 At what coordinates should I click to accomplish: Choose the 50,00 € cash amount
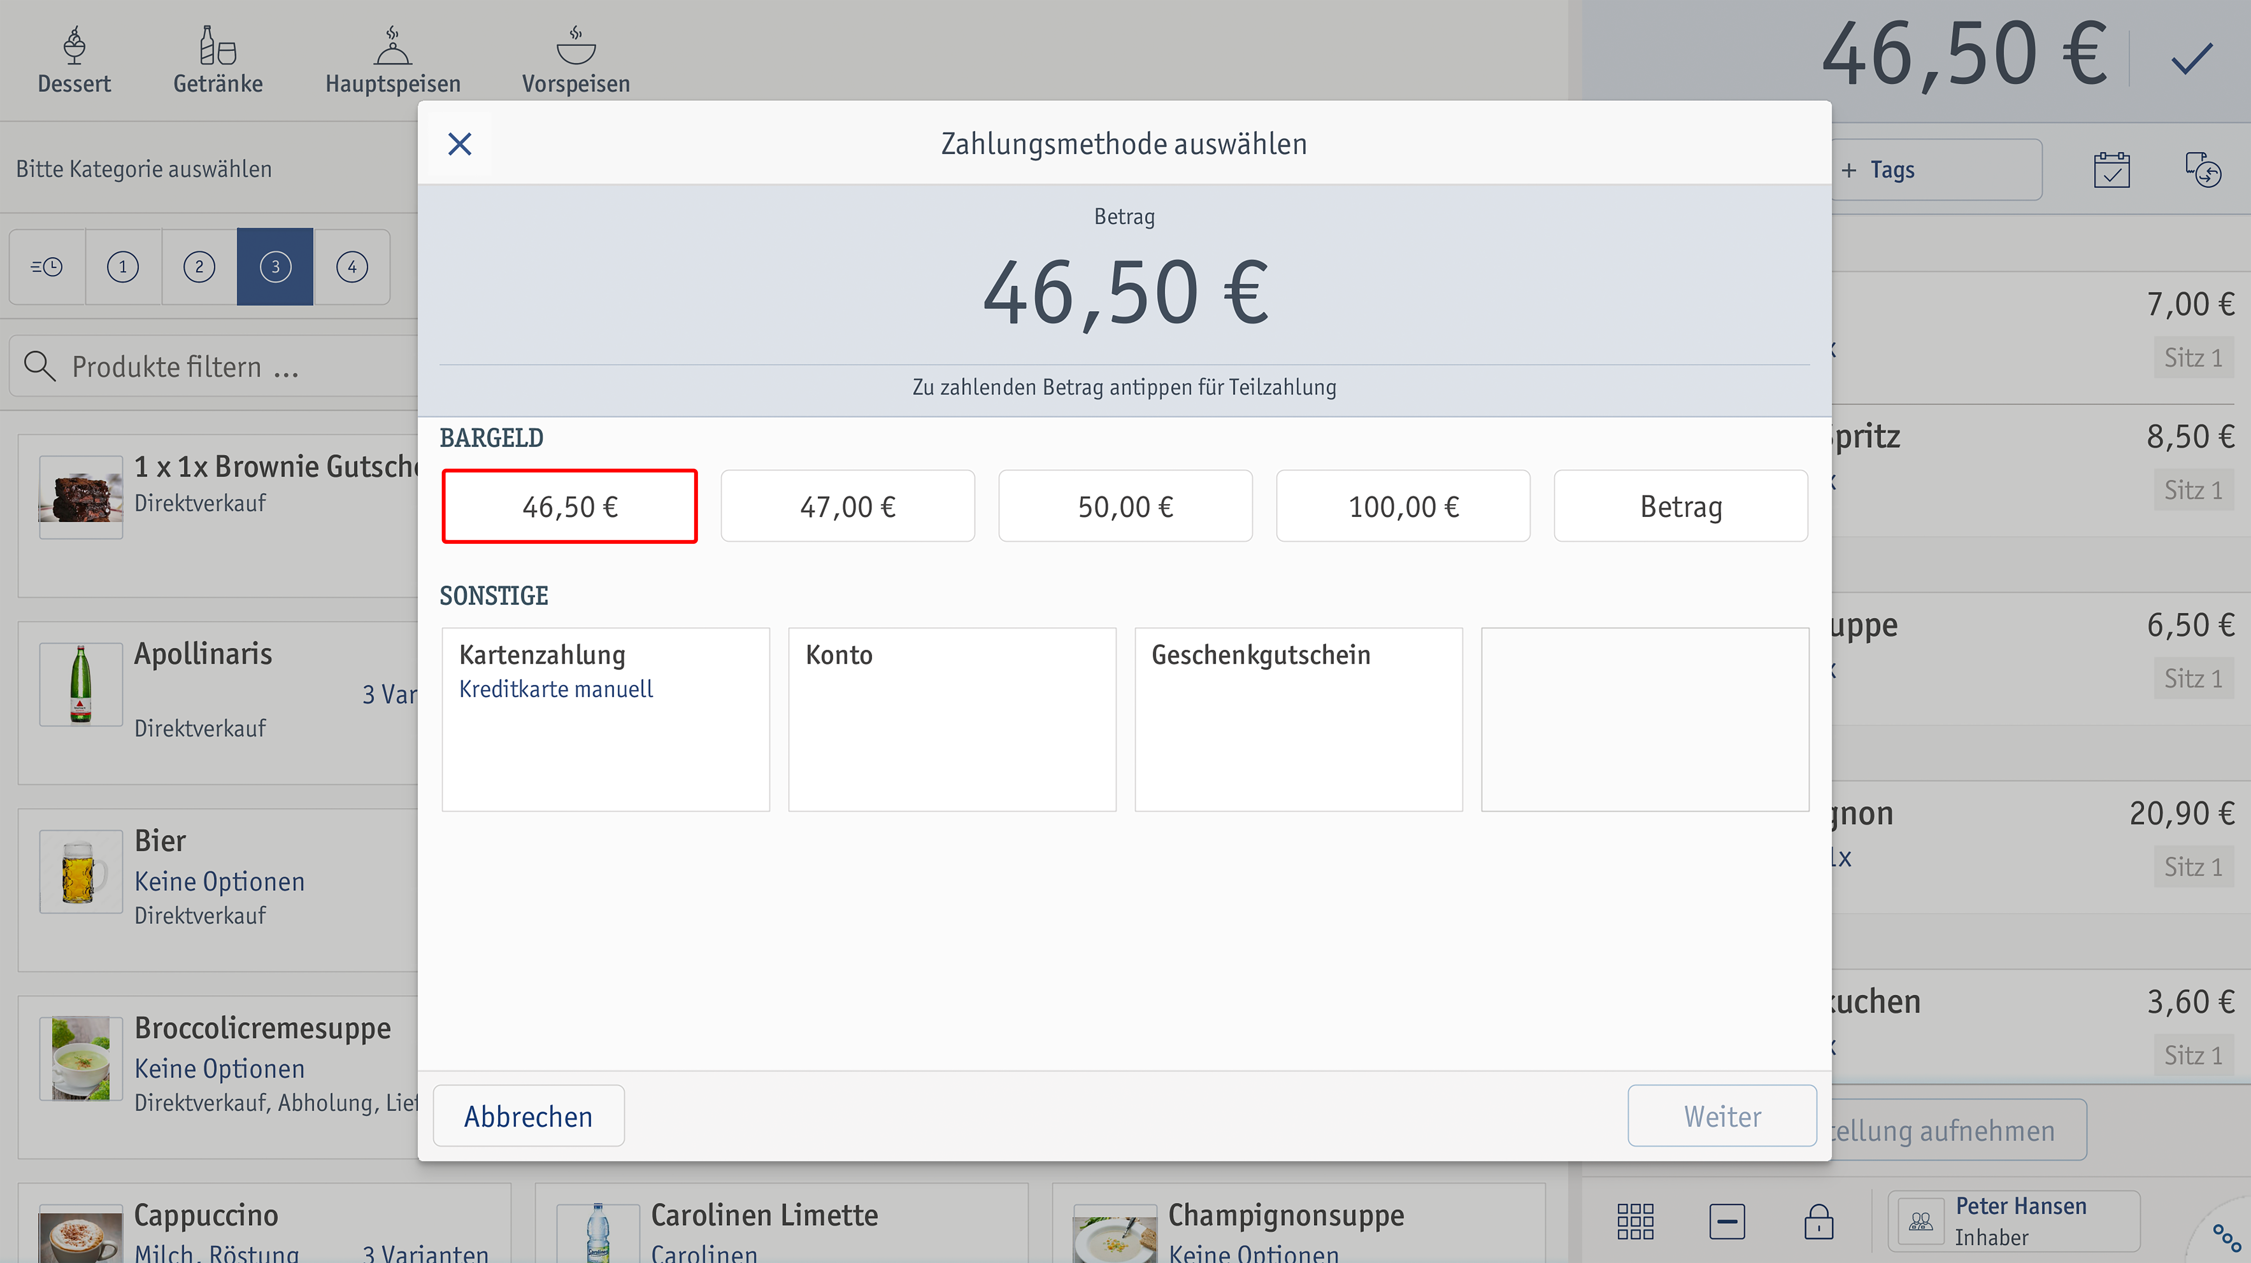pyautogui.click(x=1126, y=507)
